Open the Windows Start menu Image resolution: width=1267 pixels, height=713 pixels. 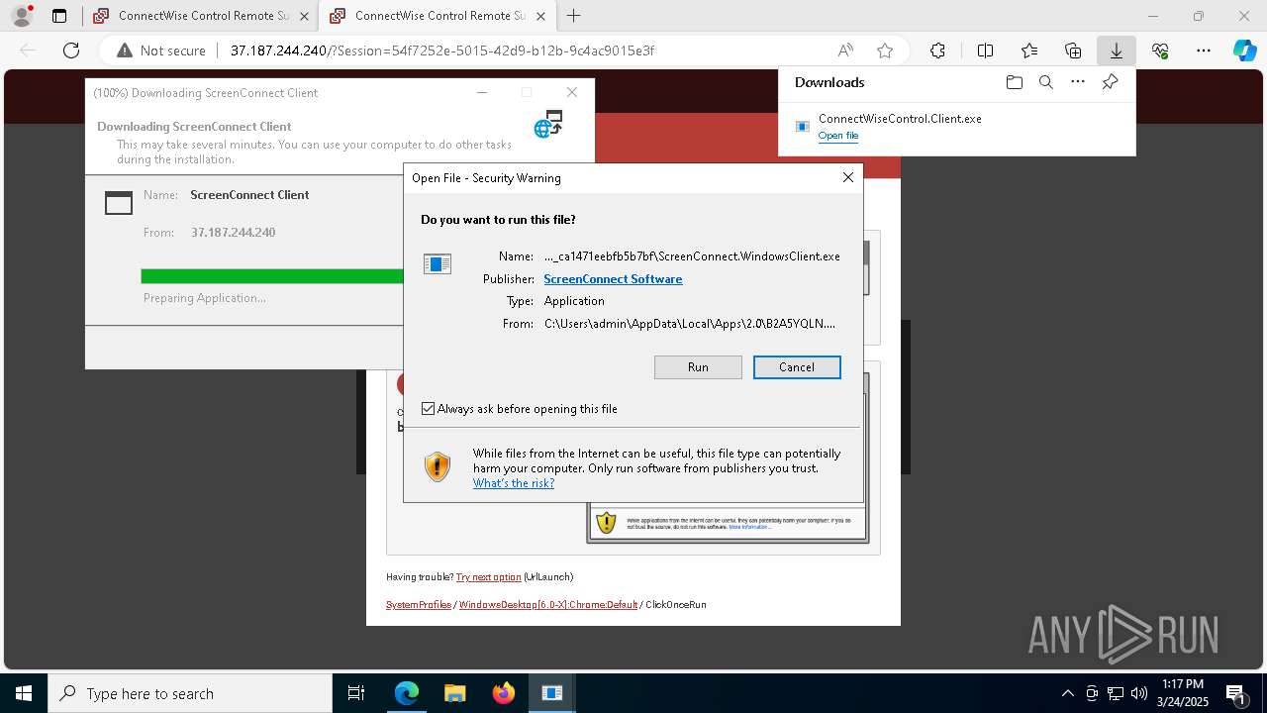pos(24,693)
